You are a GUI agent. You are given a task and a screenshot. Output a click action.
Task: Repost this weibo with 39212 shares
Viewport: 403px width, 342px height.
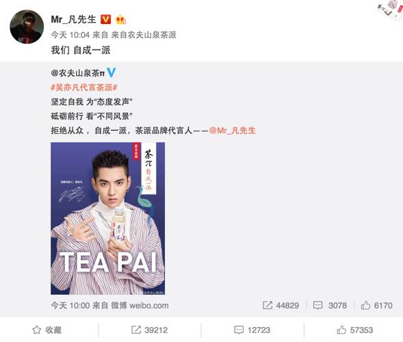(150, 330)
